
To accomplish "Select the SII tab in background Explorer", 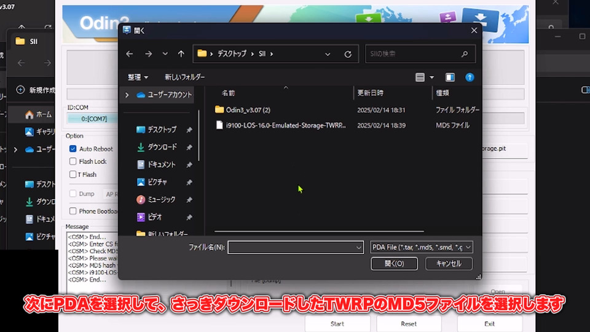I will [x=32, y=41].
